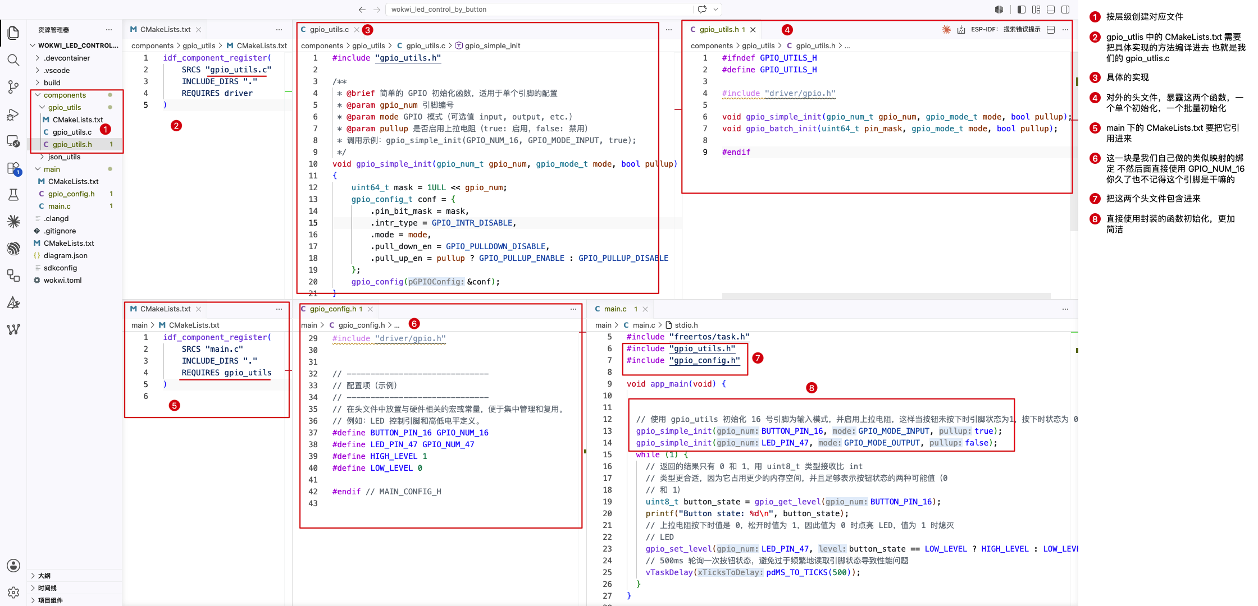Click ESP-IDF search error hints button

click(1006, 30)
